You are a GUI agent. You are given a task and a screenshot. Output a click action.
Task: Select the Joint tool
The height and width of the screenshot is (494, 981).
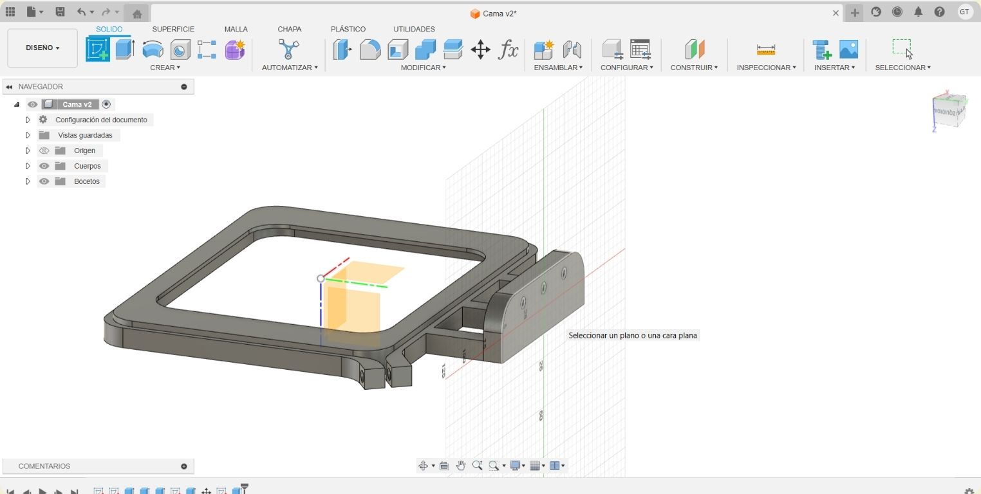click(572, 50)
